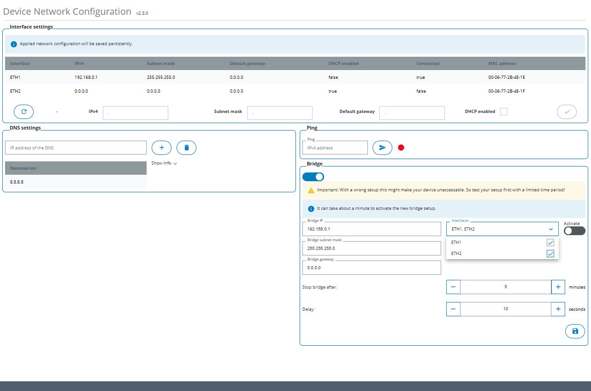Click the apply checkmark button in Interface settings
This screenshot has height=391, width=591.
coord(567,112)
